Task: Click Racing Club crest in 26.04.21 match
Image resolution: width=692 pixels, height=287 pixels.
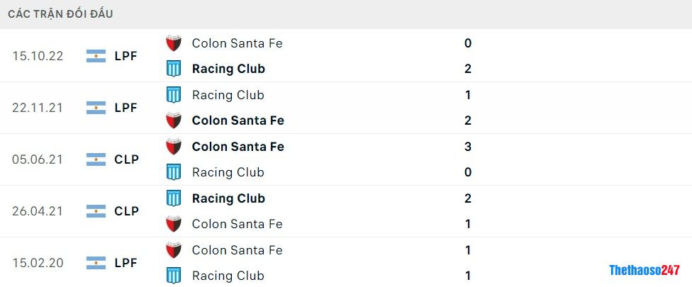Action: (x=174, y=198)
